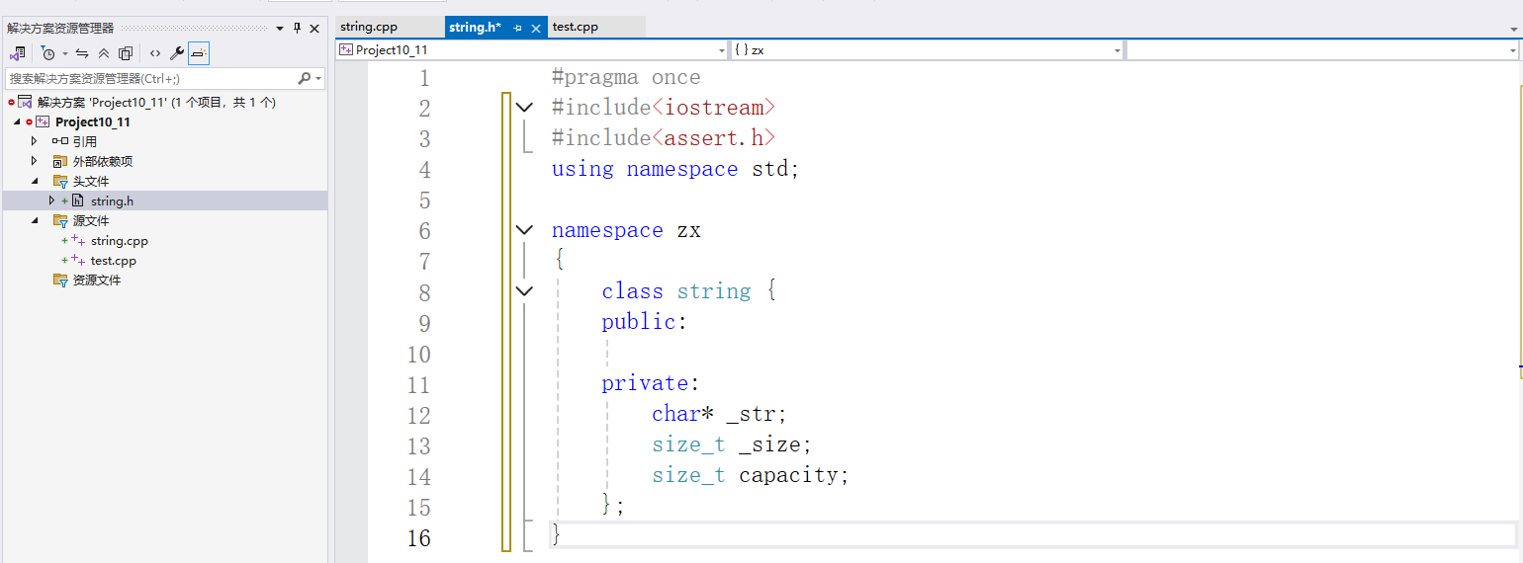The width and height of the screenshot is (1523, 563).
Task: Pin the string.h* tab
Action: pos(518,29)
